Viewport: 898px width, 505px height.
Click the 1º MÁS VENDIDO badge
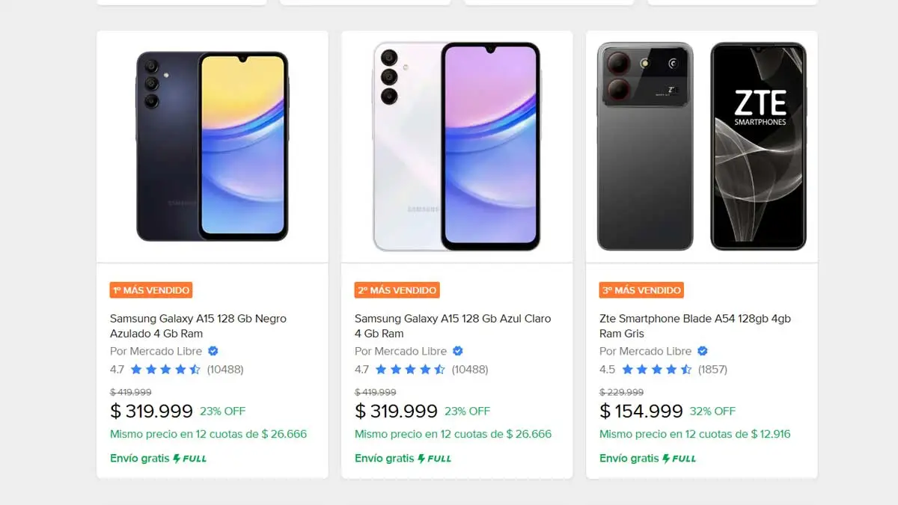tap(150, 290)
